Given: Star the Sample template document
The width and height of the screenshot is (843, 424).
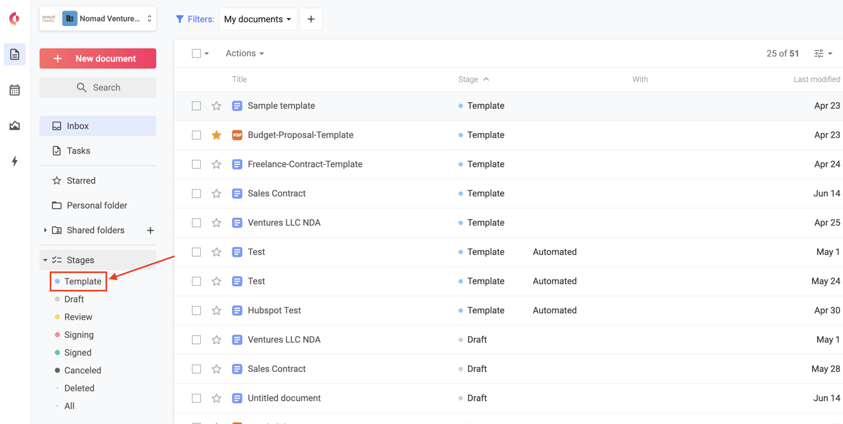Looking at the screenshot, I should [216, 106].
